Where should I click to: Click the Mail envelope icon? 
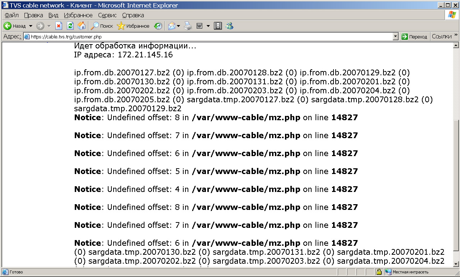click(x=172, y=26)
